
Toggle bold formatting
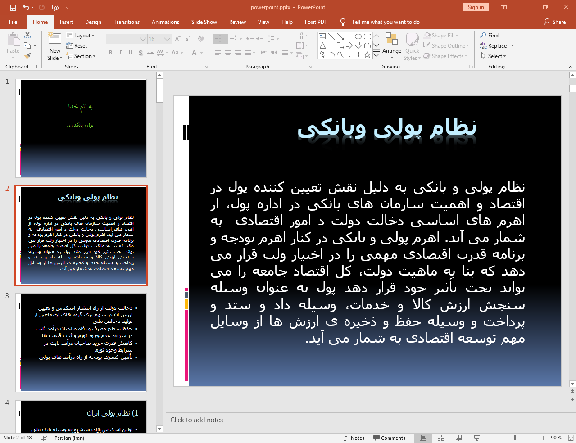110,53
